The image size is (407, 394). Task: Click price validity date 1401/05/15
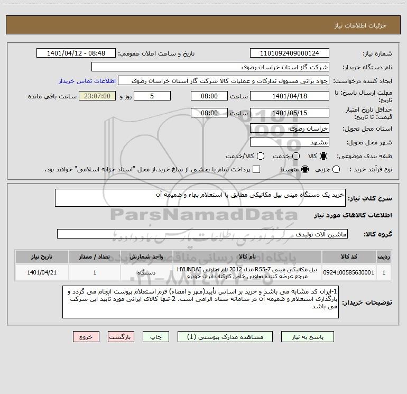pyautogui.click(x=290, y=113)
